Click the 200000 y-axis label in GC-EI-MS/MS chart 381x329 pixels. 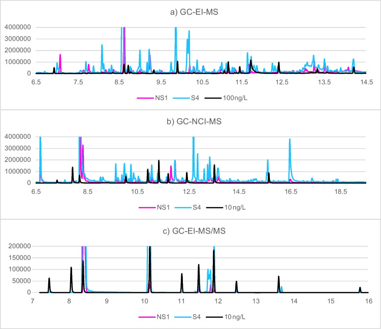tap(19, 246)
